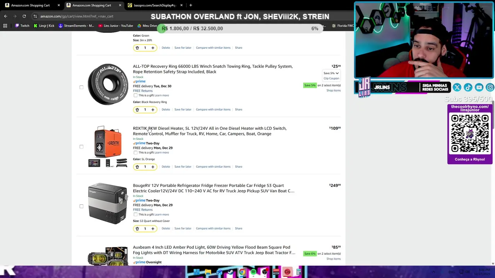The width and height of the screenshot is (495, 278).
Task: Share the RDXTIK Diesel Heater item
Action: coord(239,167)
